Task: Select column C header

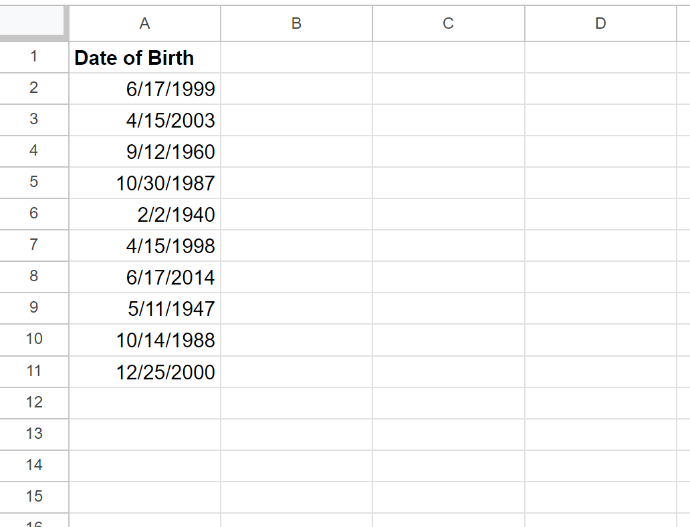Action: click(449, 23)
